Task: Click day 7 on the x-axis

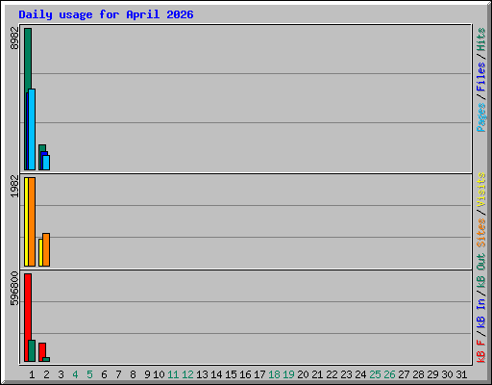Action: point(118,374)
